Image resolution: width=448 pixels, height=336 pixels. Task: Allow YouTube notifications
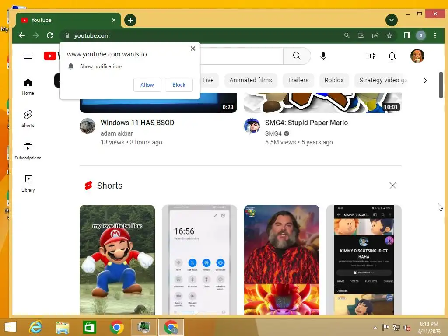click(x=147, y=85)
